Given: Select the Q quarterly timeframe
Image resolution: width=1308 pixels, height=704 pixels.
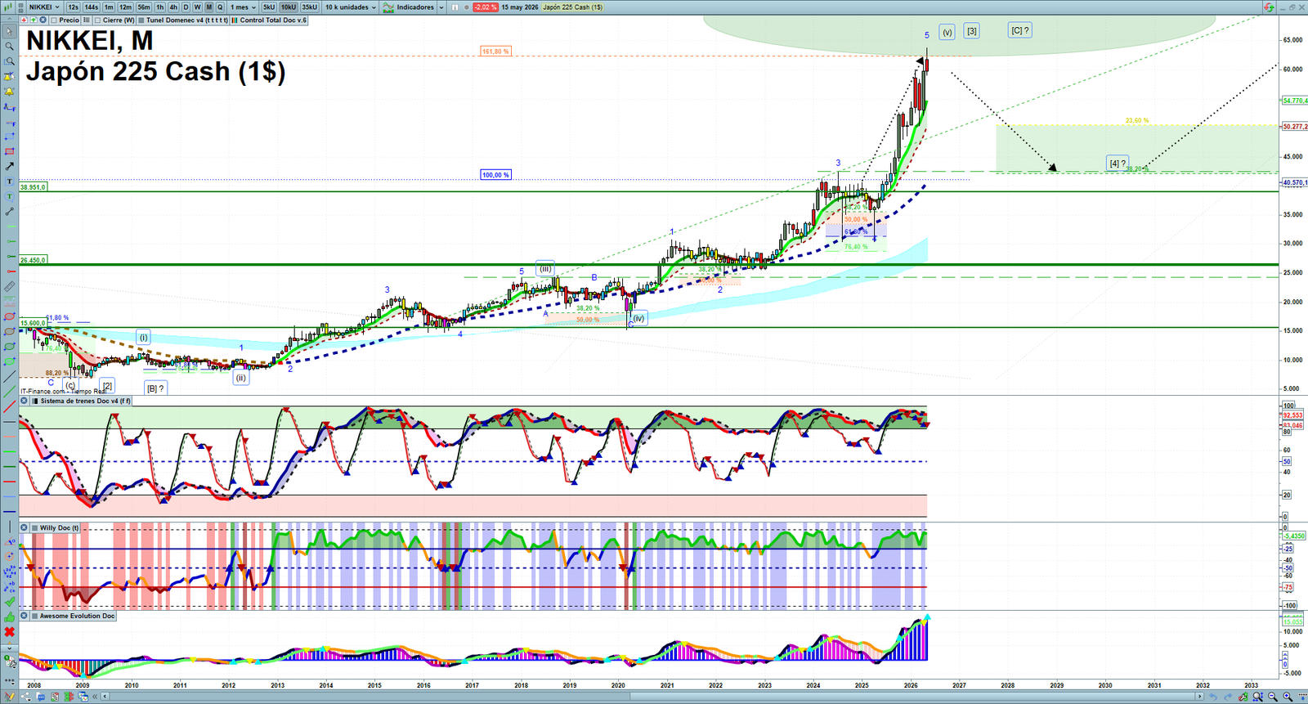Looking at the screenshot, I should click(x=220, y=7).
